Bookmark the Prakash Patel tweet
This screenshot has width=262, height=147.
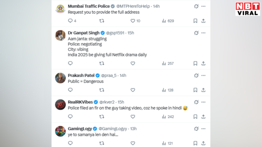click(195, 90)
